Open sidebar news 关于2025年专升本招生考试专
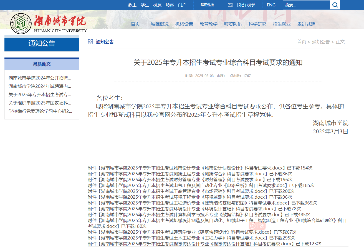Viewport: 364px width, 252px height. [40, 95]
